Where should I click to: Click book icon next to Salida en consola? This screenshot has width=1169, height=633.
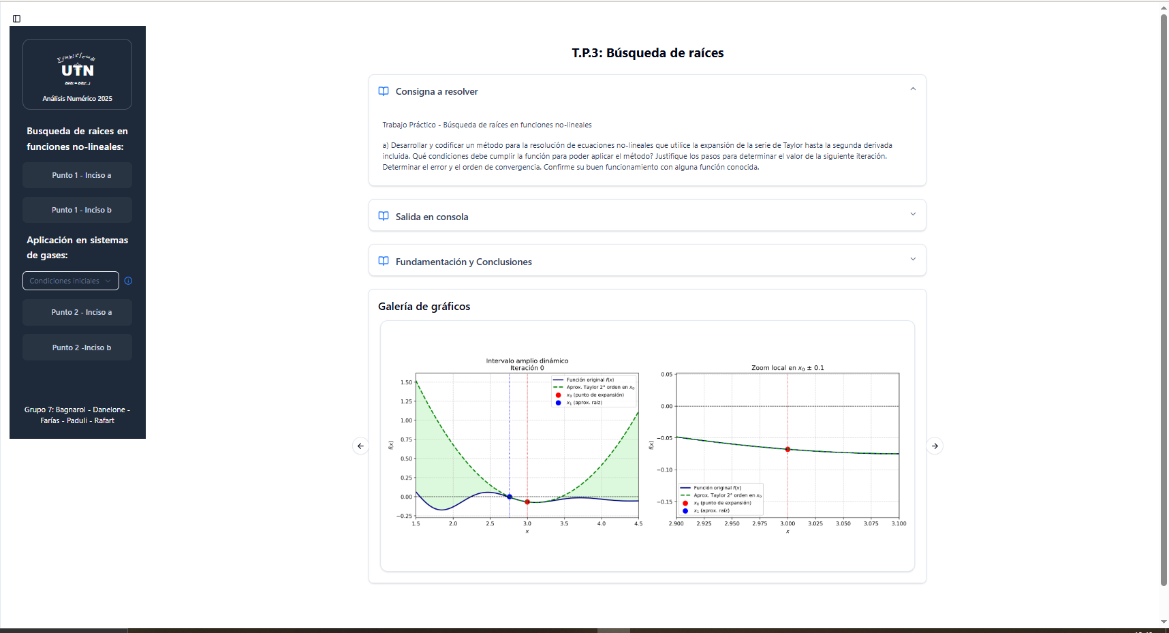[384, 216]
